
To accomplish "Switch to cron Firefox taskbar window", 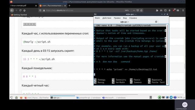I will [x=37, y=98].
